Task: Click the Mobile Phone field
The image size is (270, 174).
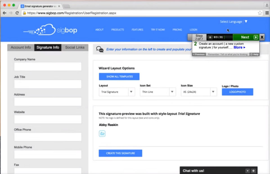Action: click(48, 154)
